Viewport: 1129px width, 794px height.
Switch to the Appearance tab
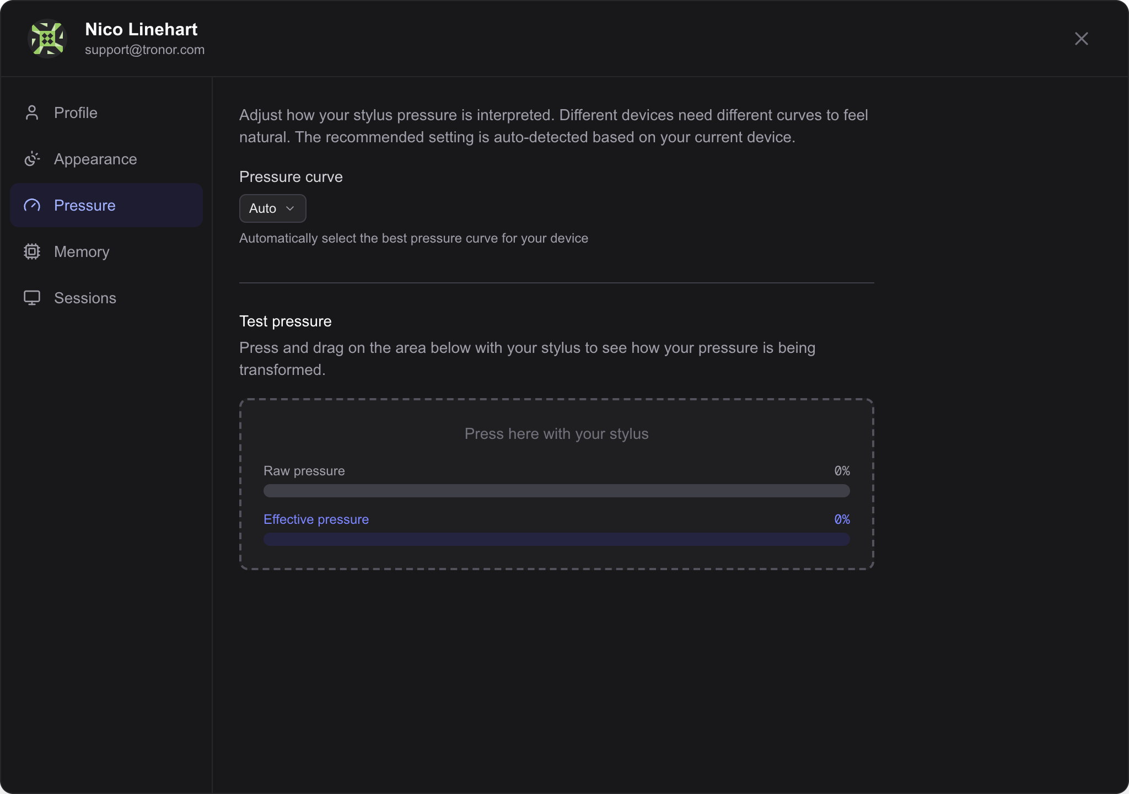point(95,159)
